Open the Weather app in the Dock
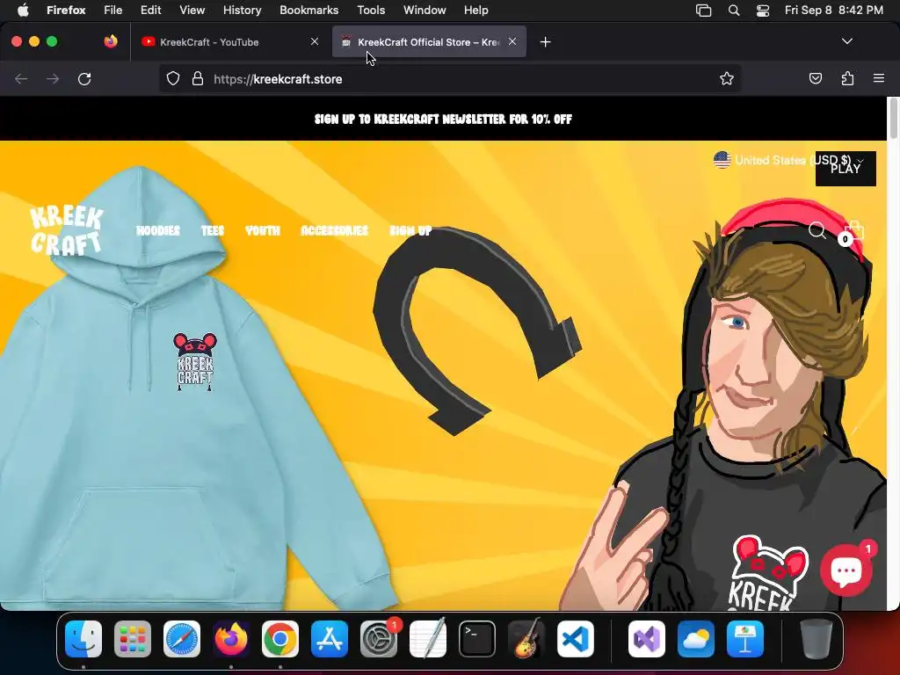 [696, 639]
